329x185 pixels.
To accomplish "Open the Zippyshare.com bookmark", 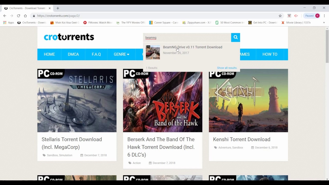I will [x=197, y=23].
